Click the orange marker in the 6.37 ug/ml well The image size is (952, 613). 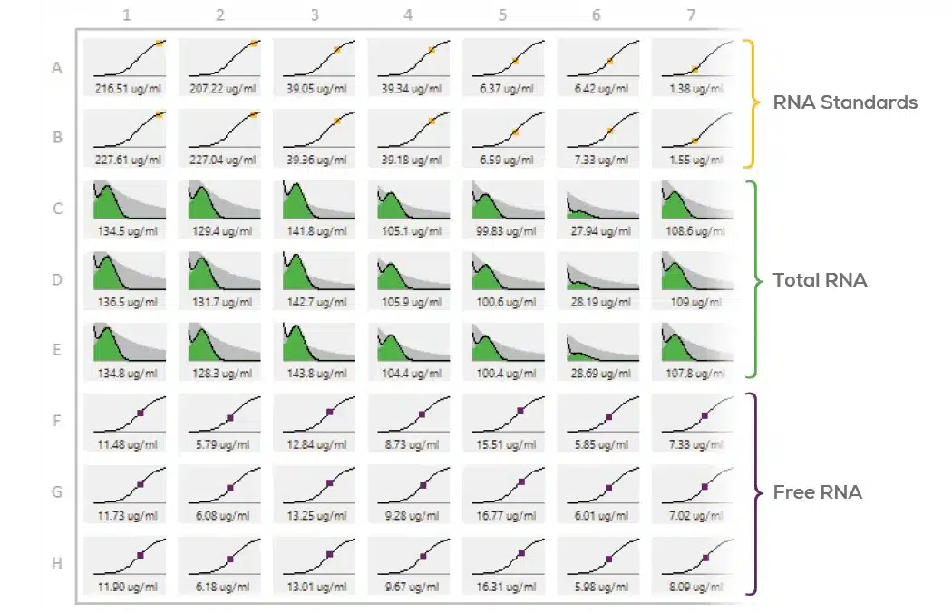514,61
